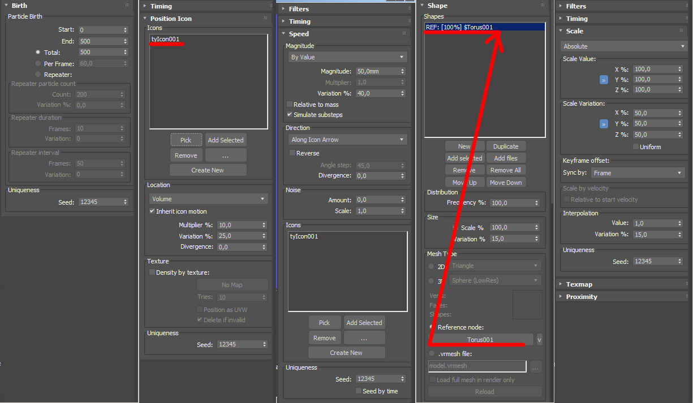
Task: Click the browse dots button beside model.vrmesh
Action: (535, 367)
